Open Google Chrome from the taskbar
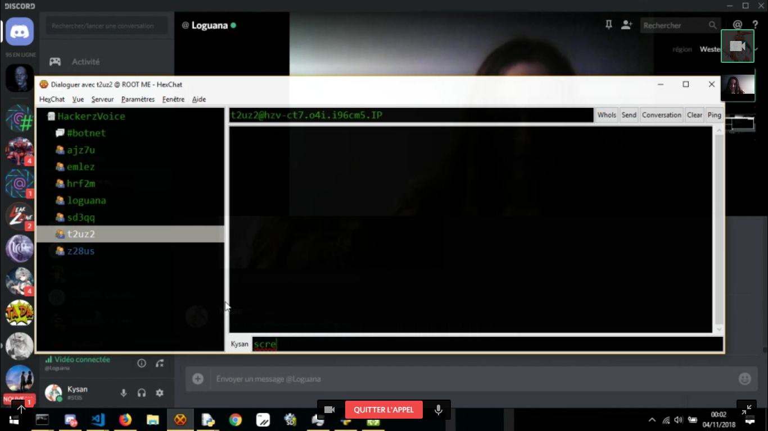 (x=235, y=420)
